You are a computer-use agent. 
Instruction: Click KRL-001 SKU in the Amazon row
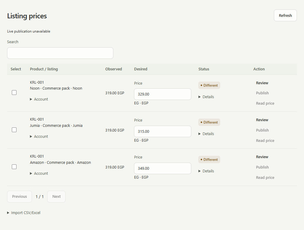(37, 156)
